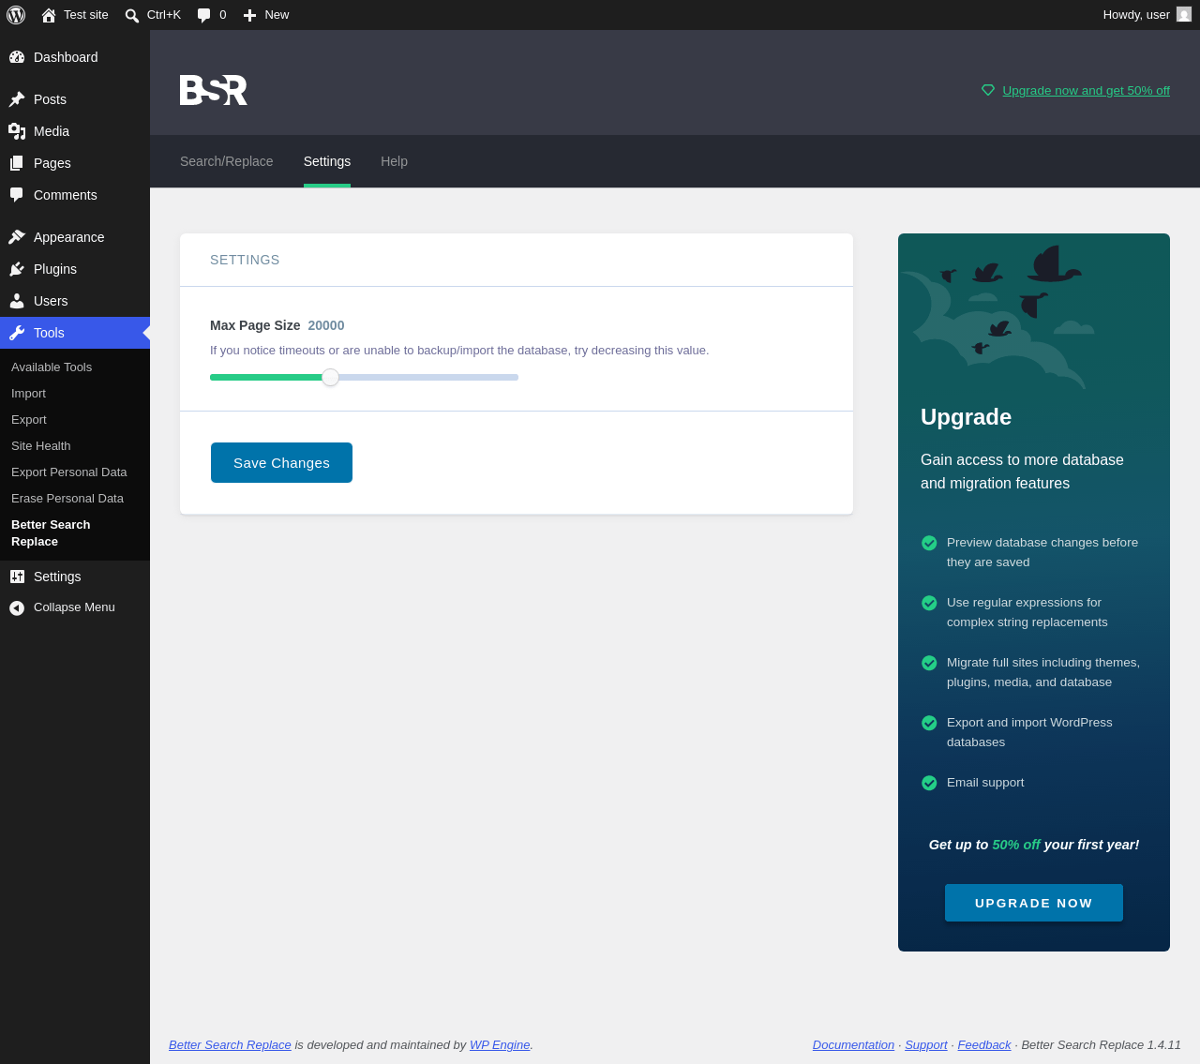This screenshot has width=1200, height=1064.
Task: Click the UPGRADE NOW button
Action: point(1034,903)
